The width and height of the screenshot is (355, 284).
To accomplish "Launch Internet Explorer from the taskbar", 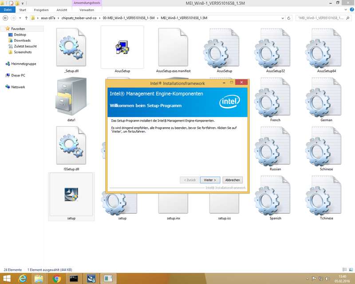I will tap(23, 279).
